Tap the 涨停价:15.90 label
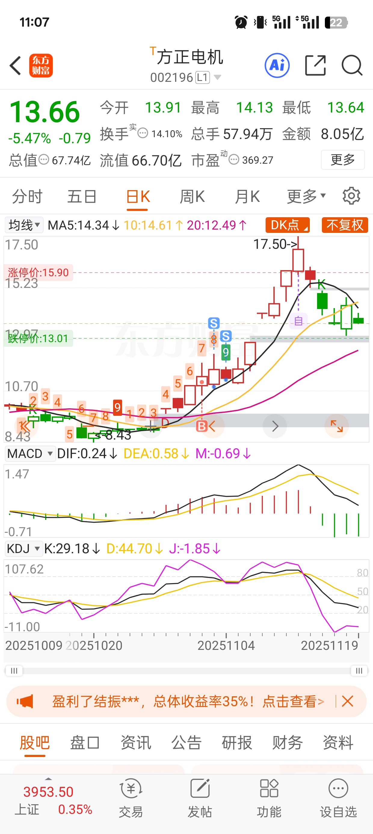This screenshot has width=373, height=834. point(38,273)
